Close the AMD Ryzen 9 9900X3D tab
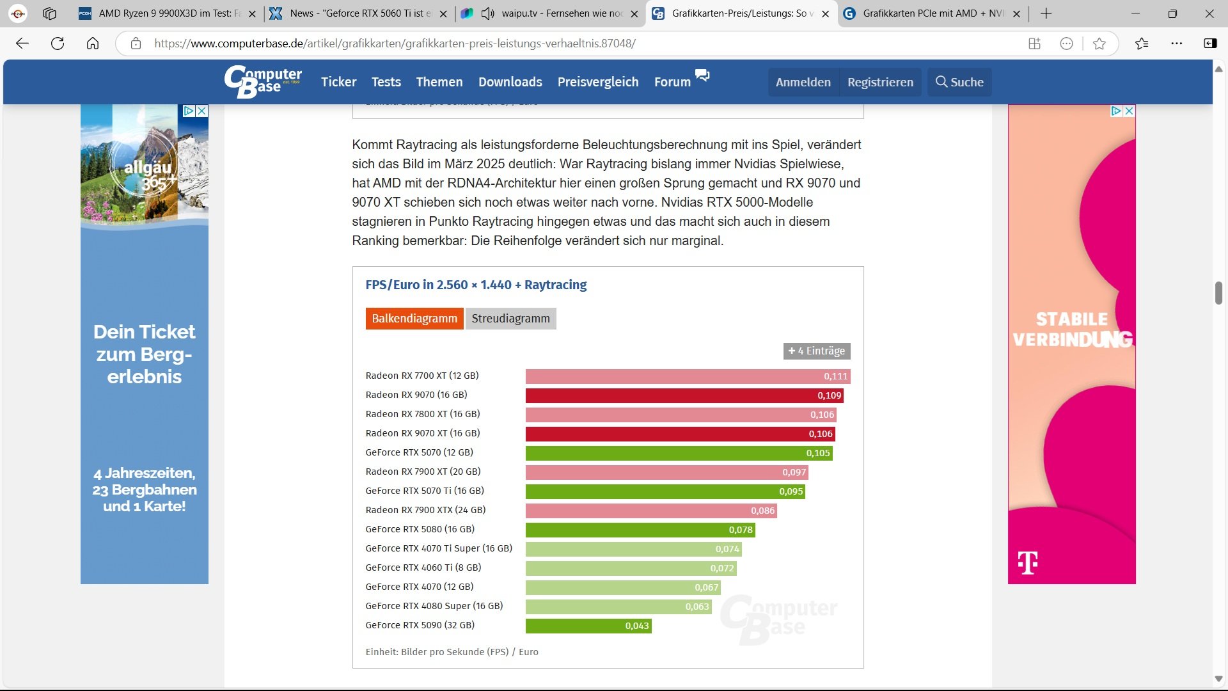The width and height of the screenshot is (1228, 691). point(252,13)
